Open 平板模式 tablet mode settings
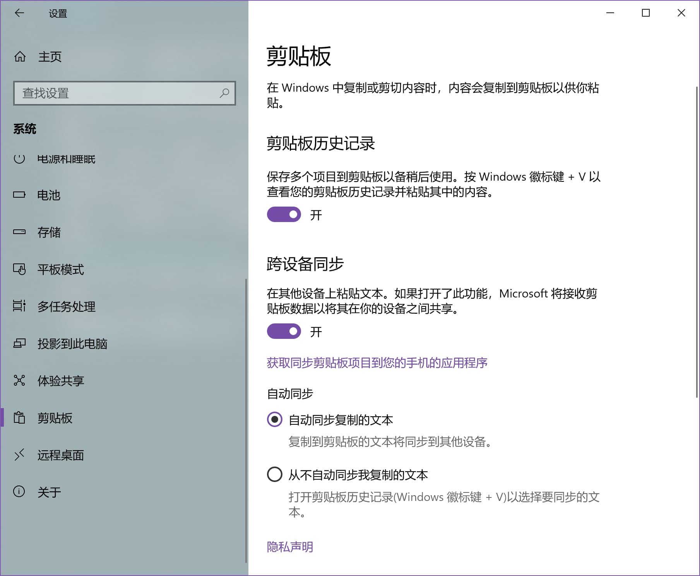 (60, 270)
